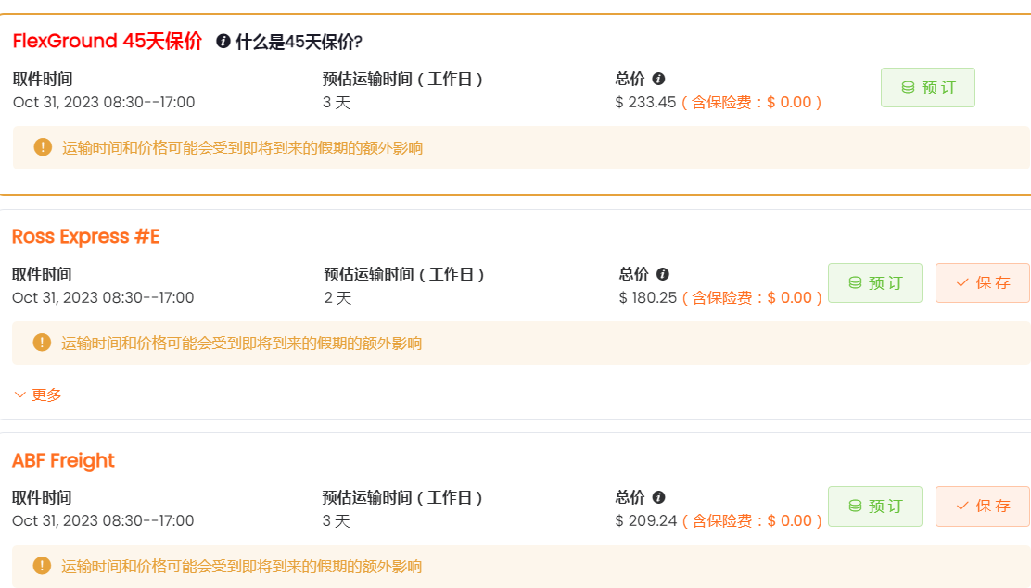Click info icon beside 什么是45天保价
Viewport: 1031px width, 588px height.
[223, 42]
